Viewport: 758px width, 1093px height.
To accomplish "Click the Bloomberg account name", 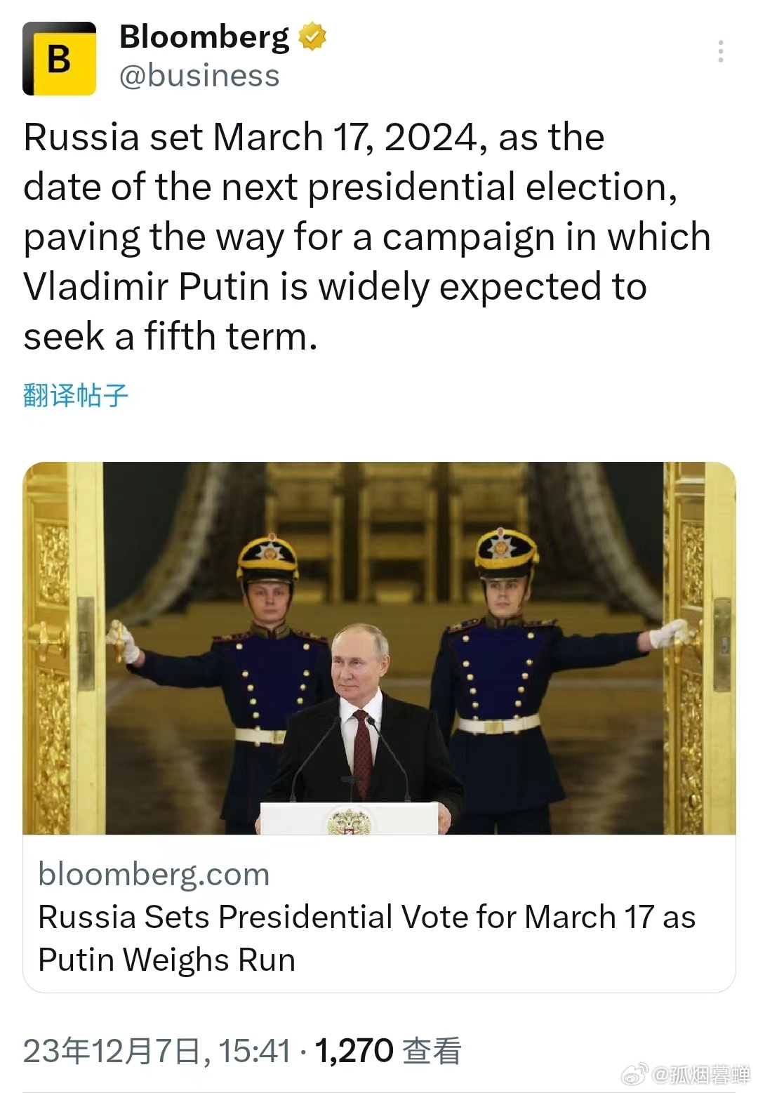I will (x=204, y=37).
